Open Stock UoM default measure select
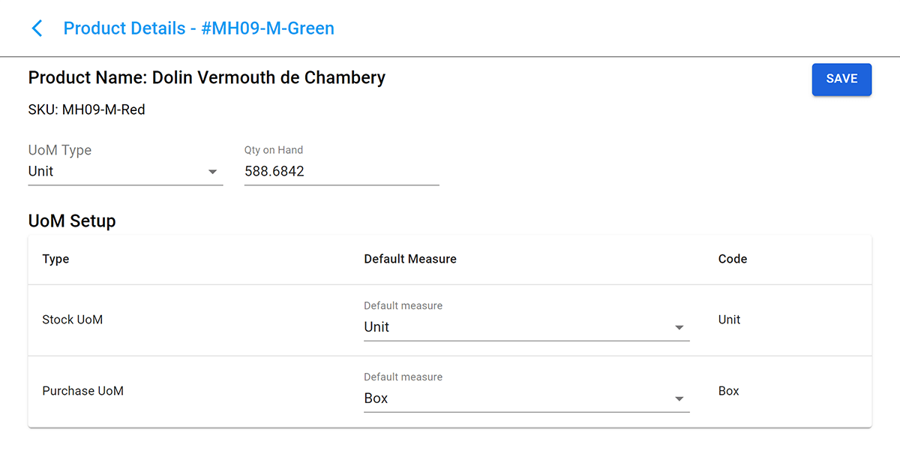This screenshot has height=454, width=900. coord(517,327)
